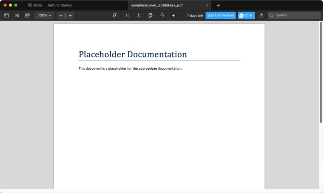Open the Tools menu tab
The height and width of the screenshot is (193, 323).
(35, 5)
